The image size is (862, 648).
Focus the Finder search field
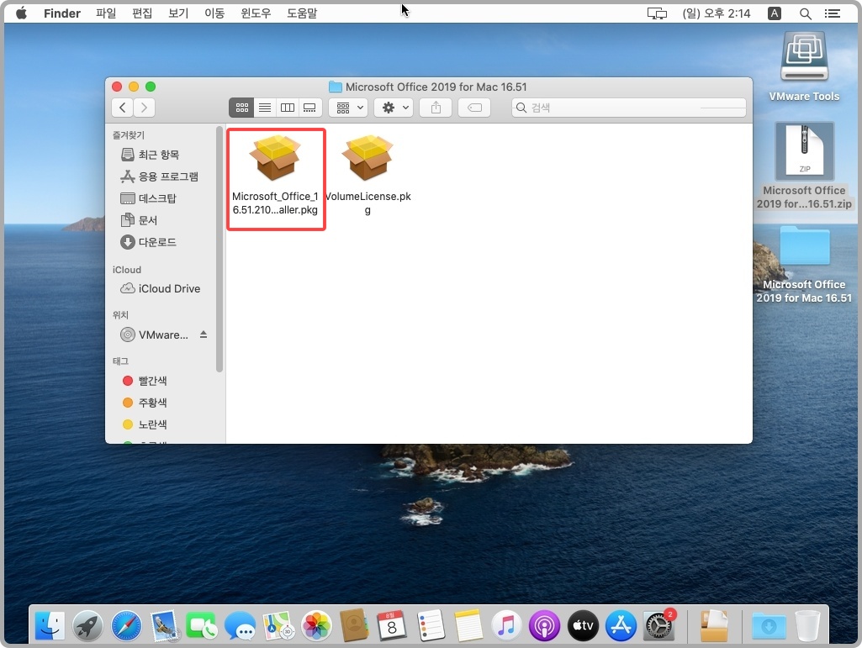[x=628, y=108]
